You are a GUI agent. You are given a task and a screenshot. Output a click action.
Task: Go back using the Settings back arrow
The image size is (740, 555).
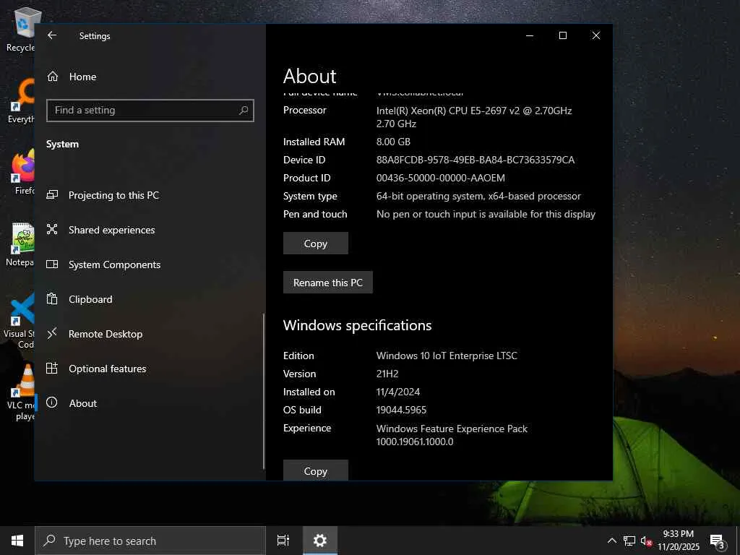point(52,35)
